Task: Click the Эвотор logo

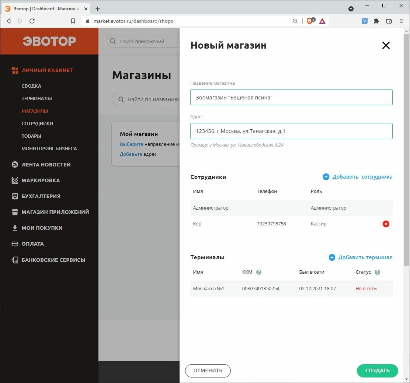Action: (x=49, y=41)
